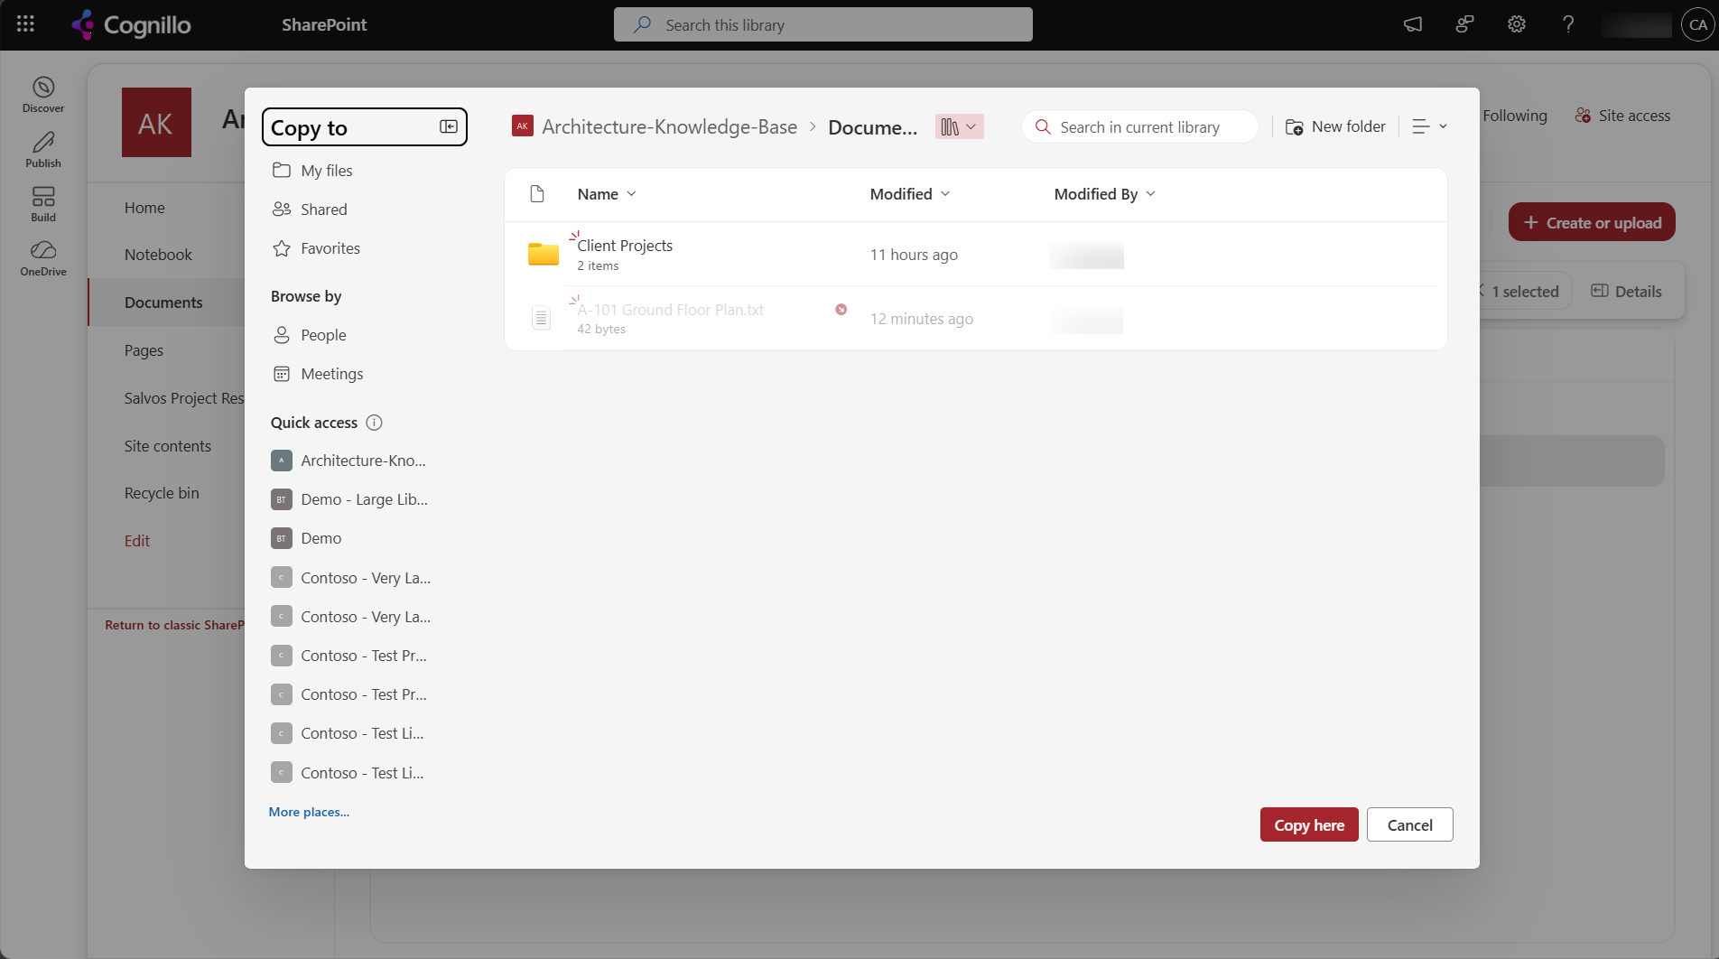The width and height of the screenshot is (1719, 959).
Task: Click the file type column header icon
Action: tap(537, 194)
